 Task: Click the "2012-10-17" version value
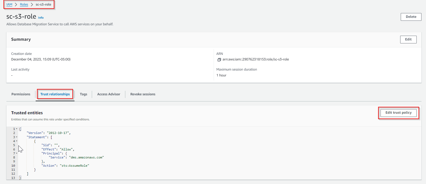58,133
